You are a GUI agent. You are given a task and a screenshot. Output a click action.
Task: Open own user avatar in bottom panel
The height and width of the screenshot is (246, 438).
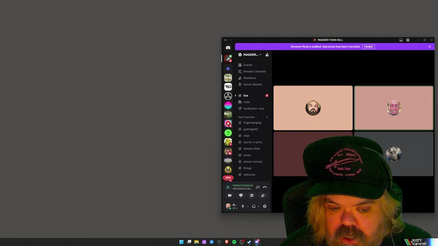(x=228, y=206)
